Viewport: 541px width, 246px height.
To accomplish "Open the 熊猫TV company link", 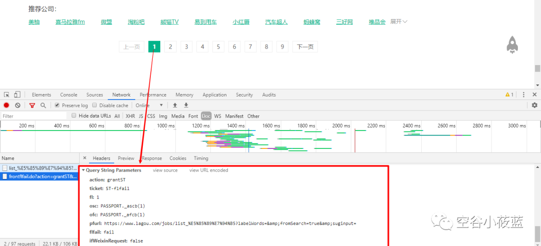I will coord(169,22).
